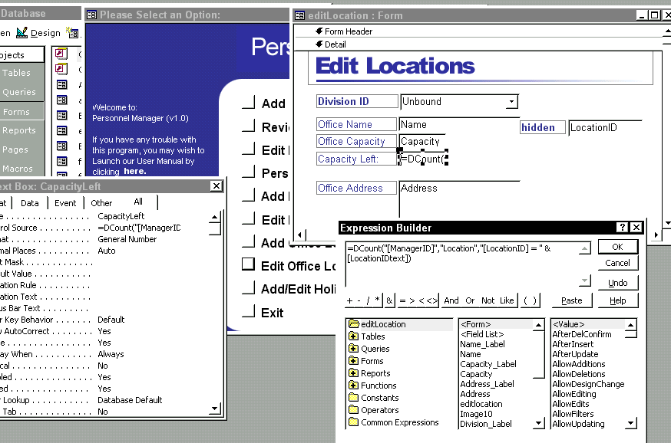Click the & concatenation operator button
The height and width of the screenshot is (443, 671).
point(389,300)
